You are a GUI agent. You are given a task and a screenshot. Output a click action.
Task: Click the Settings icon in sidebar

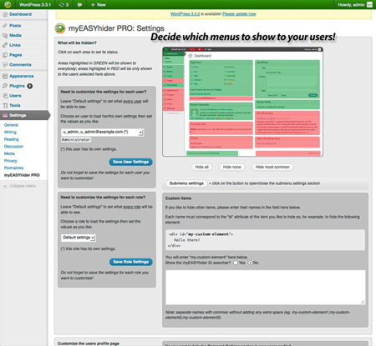click(5, 115)
